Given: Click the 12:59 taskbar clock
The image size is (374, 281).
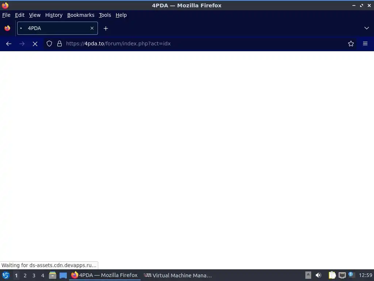Looking at the screenshot, I should click(365, 275).
